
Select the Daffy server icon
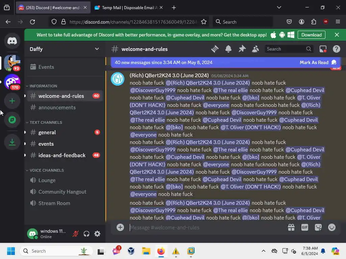(x=12, y=63)
